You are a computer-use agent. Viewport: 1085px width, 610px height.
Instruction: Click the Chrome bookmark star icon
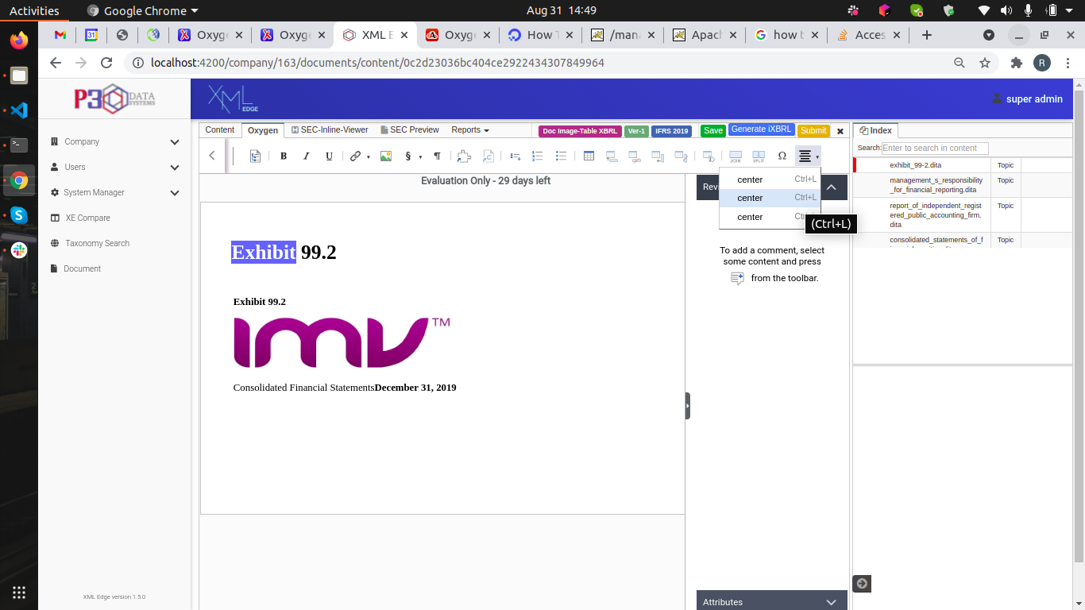[985, 63]
